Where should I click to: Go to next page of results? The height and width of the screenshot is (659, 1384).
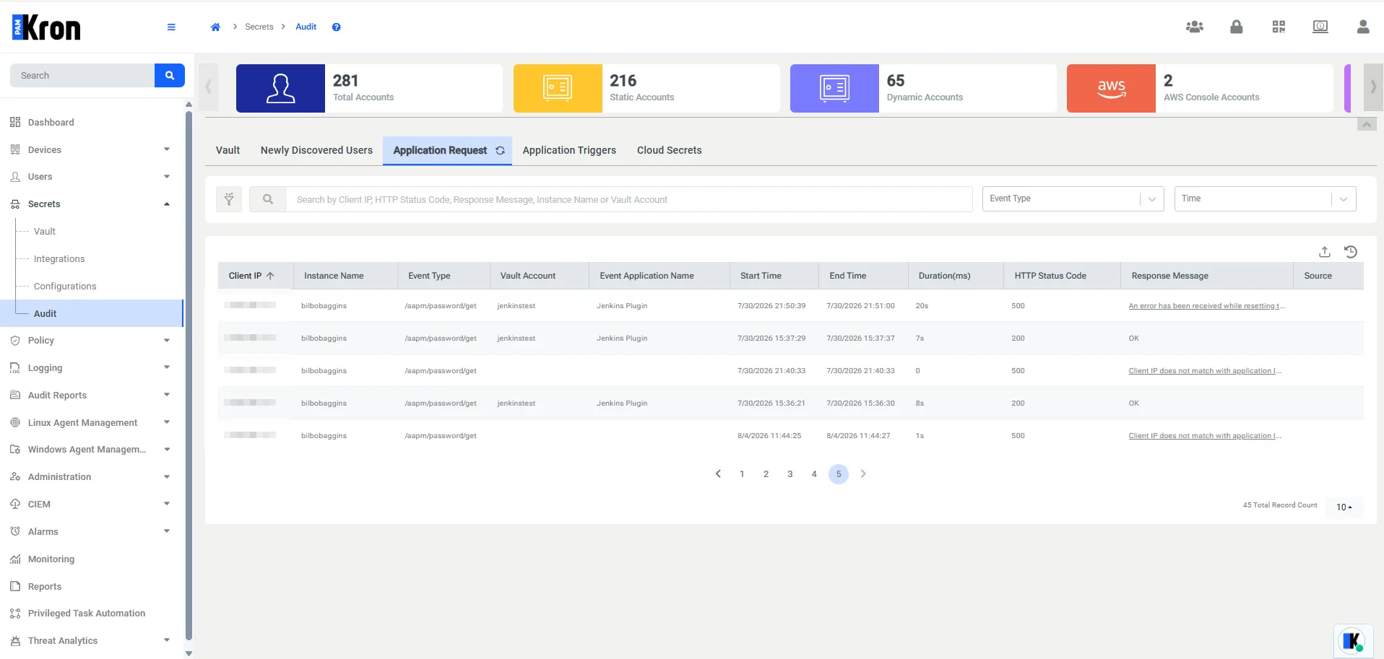(863, 474)
